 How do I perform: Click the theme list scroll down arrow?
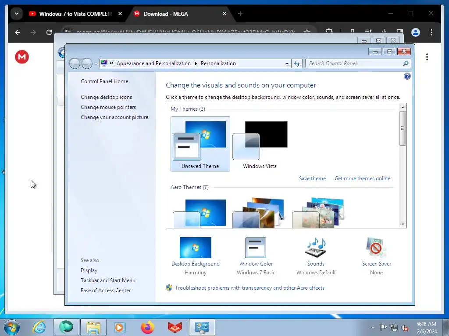click(x=403, y=224)
